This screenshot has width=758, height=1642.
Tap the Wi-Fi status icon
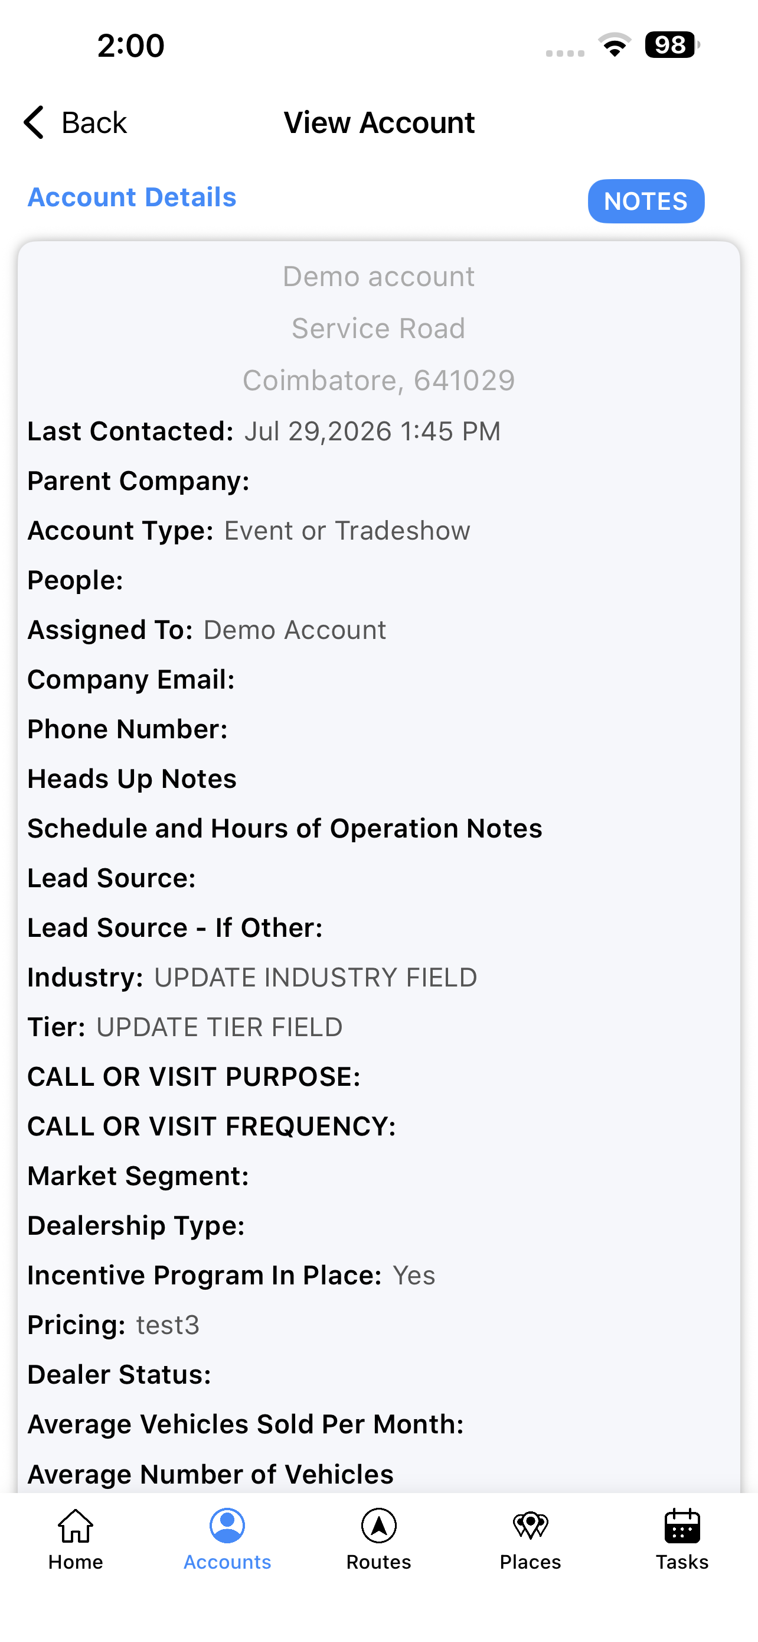point(614,46)
